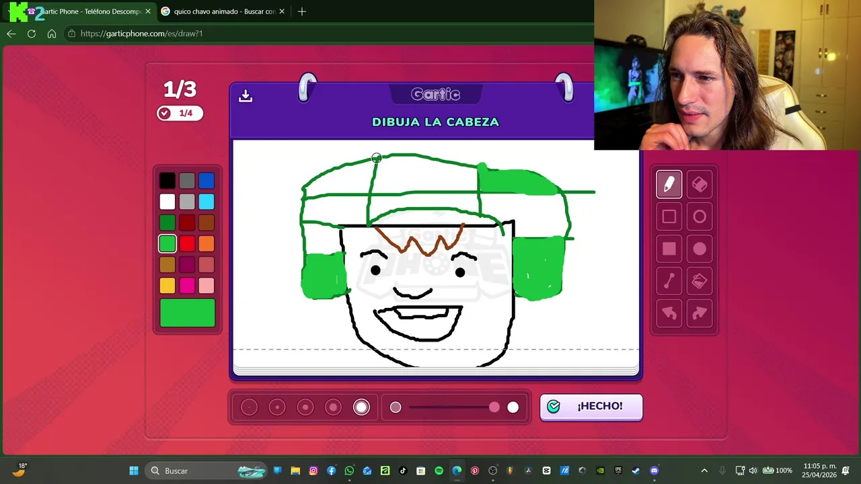The width and height of the screenshot is (861, 484).
Task: Choose the empty rectangle shape tool
Action: [x=669, y=216]
